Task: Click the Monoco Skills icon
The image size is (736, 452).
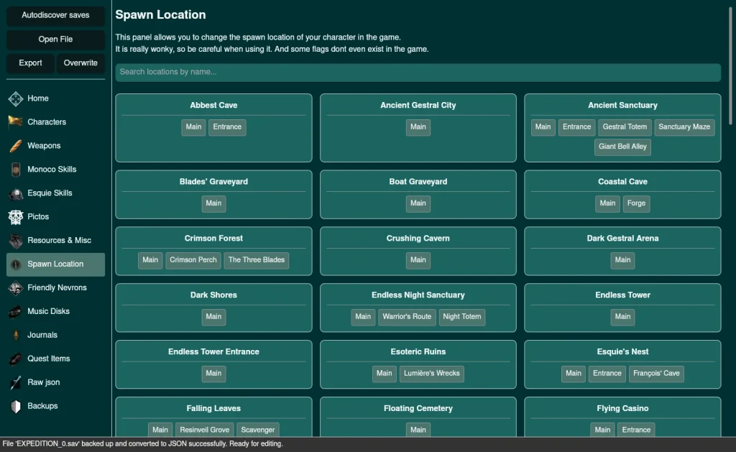Action: tap(16, 170)
